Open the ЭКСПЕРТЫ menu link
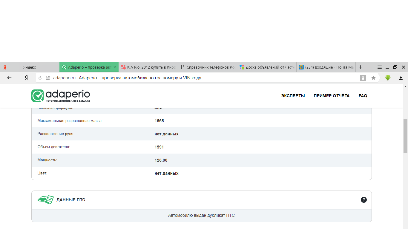Image resolution: width=408 pixels, height=229 pixels. click(293, 96)
